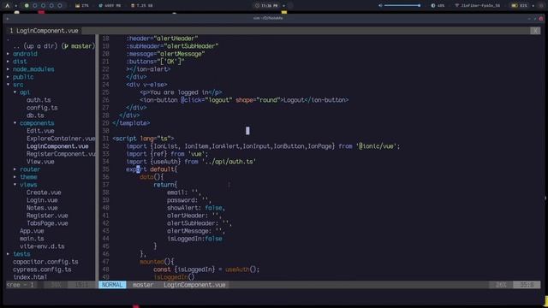This screenshot has height=308, width=548.
Task: Open cypress.config.ts in the tree
Action: 42,269
